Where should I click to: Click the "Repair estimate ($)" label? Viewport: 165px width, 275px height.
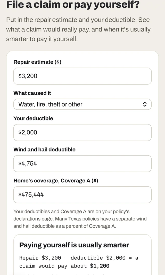click(37, 62)
